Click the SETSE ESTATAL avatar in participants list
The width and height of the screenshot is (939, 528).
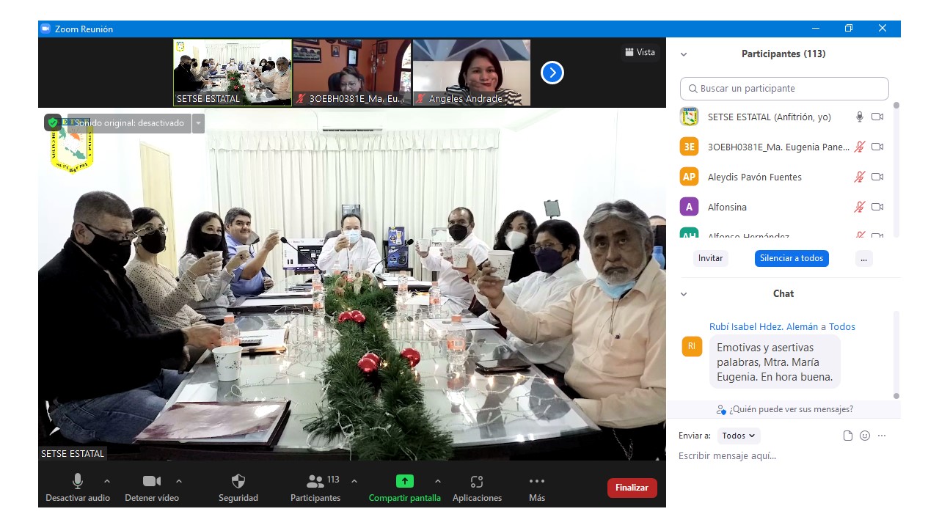(x=689, y=117)
